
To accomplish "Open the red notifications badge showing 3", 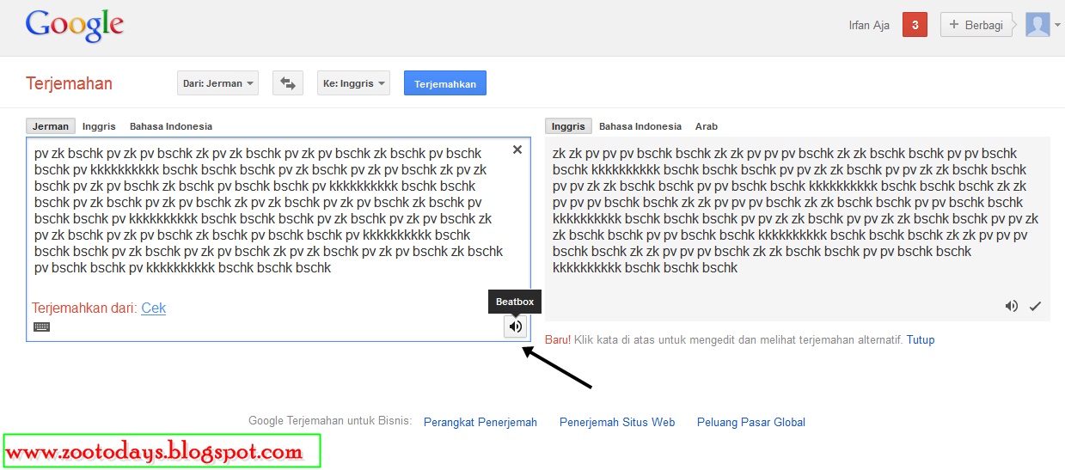I will (x=915, y=25).
